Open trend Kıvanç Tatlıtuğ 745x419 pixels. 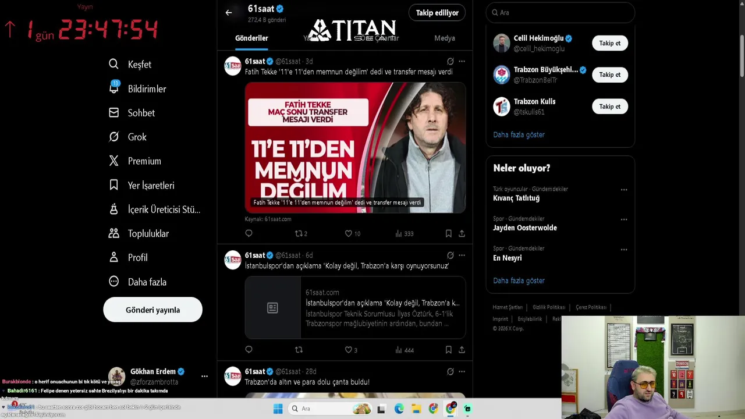click(516, 198)
